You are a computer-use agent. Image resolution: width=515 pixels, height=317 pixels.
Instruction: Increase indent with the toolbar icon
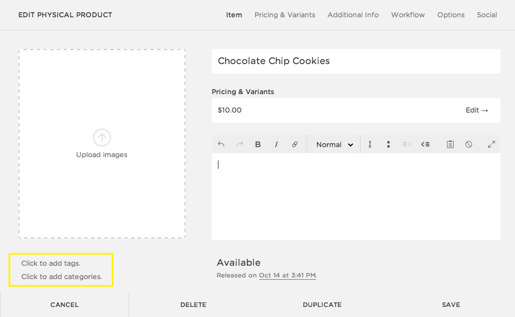click(x=407, y=144)
